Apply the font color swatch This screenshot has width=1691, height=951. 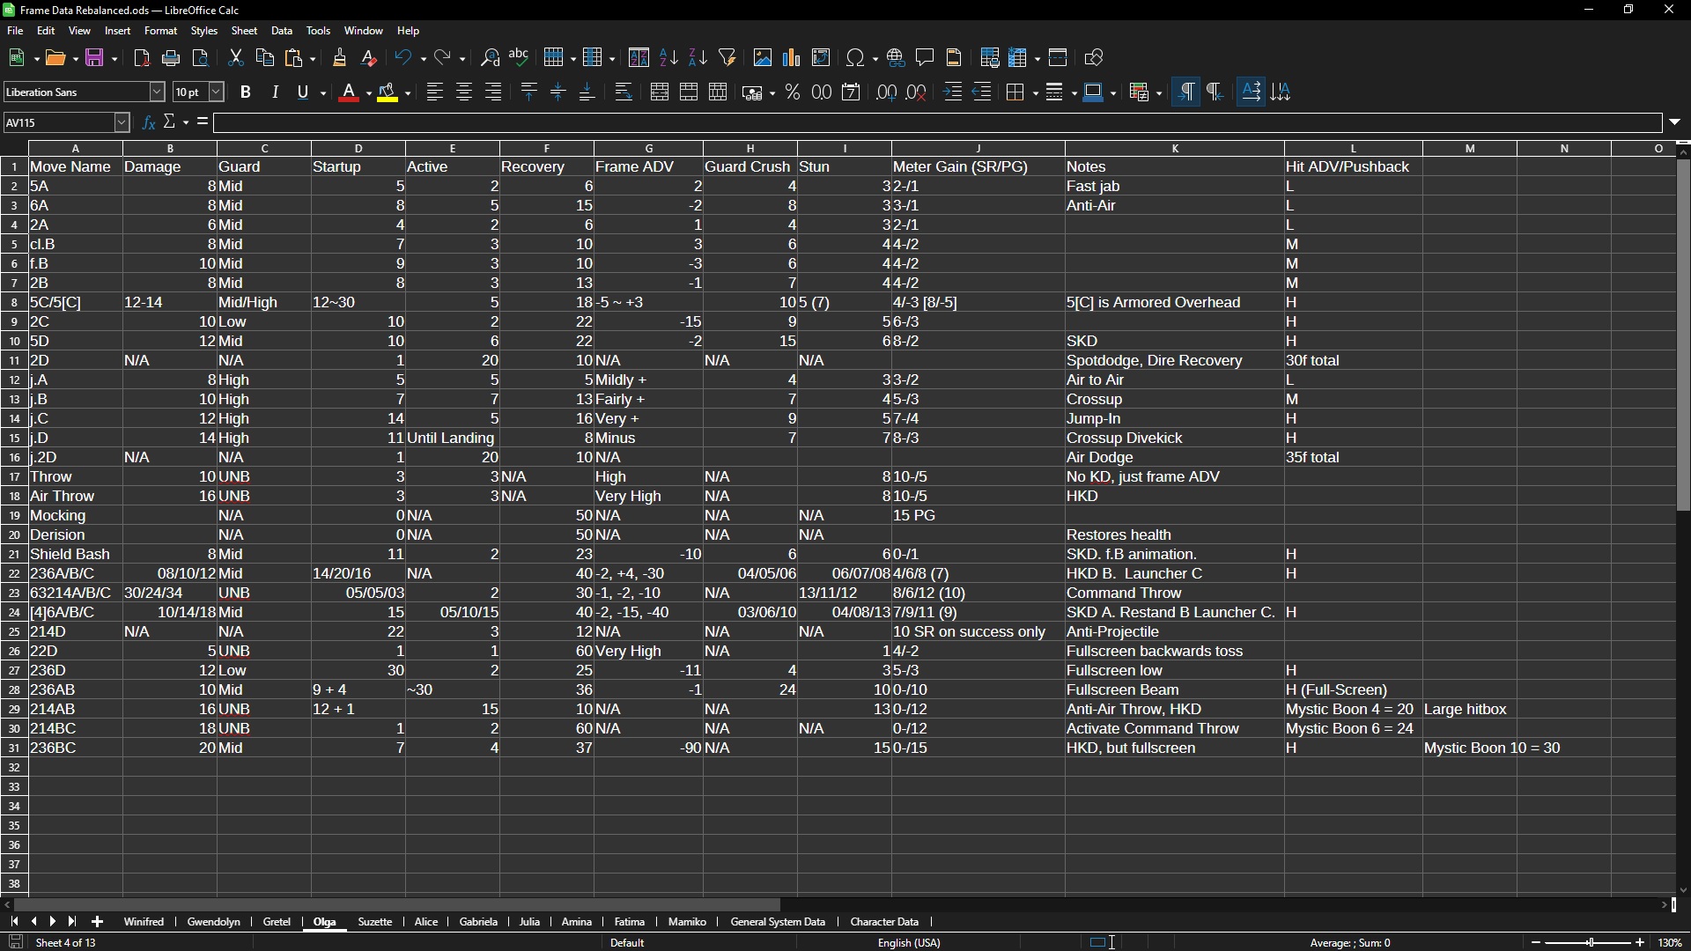pos(350,92)
